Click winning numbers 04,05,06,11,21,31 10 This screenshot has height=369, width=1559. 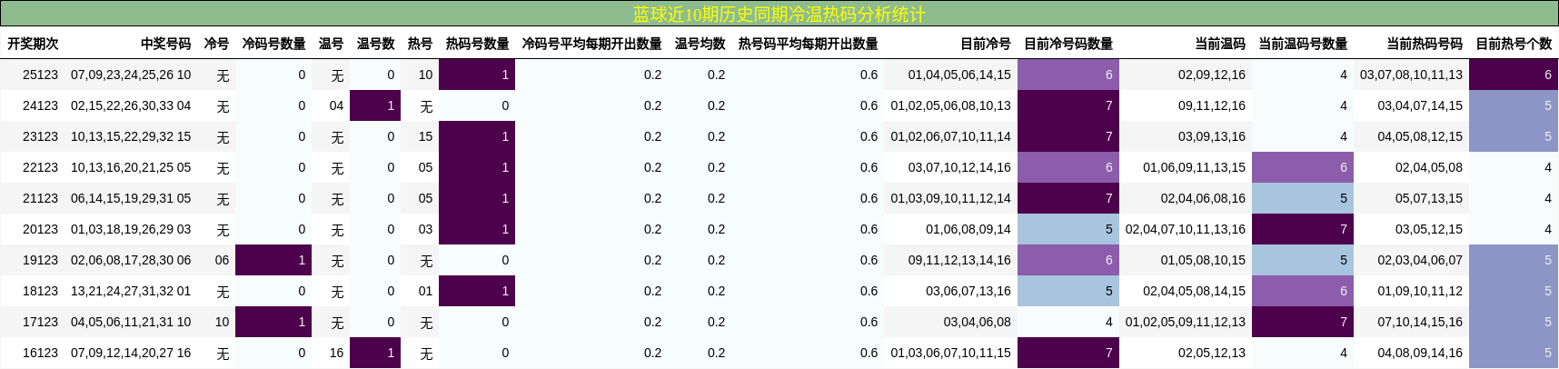131,322
